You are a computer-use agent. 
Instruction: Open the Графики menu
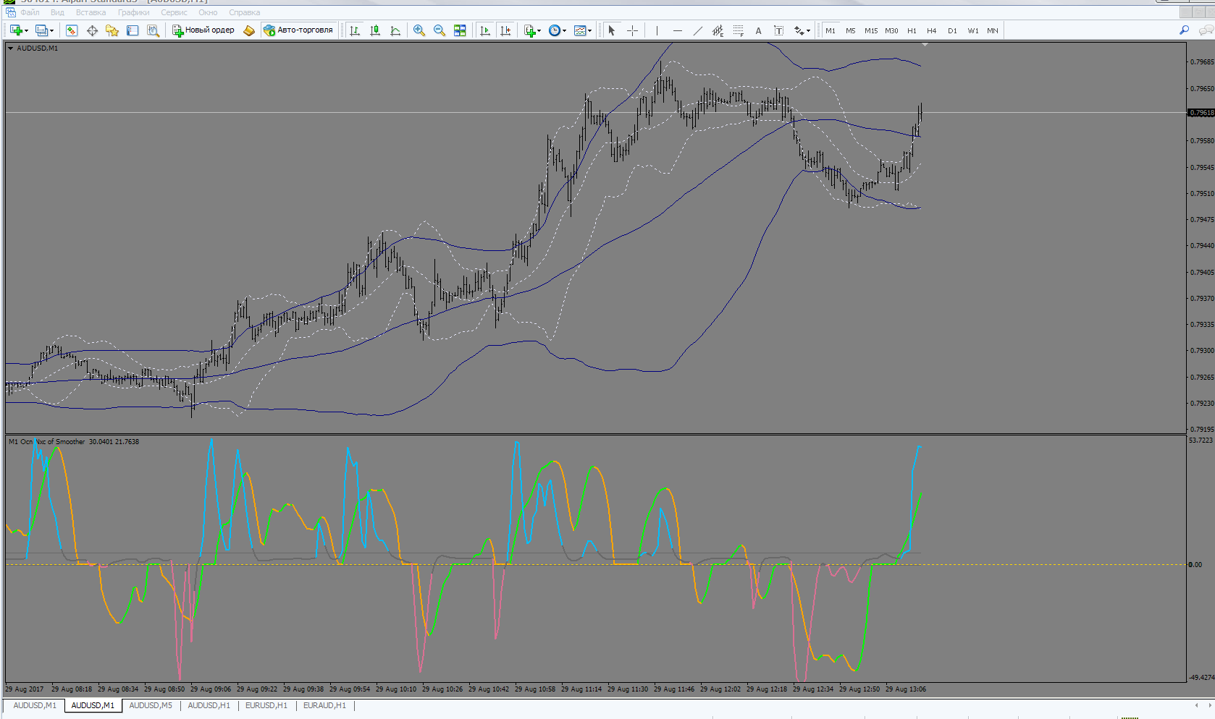click(x=134, y=12)
